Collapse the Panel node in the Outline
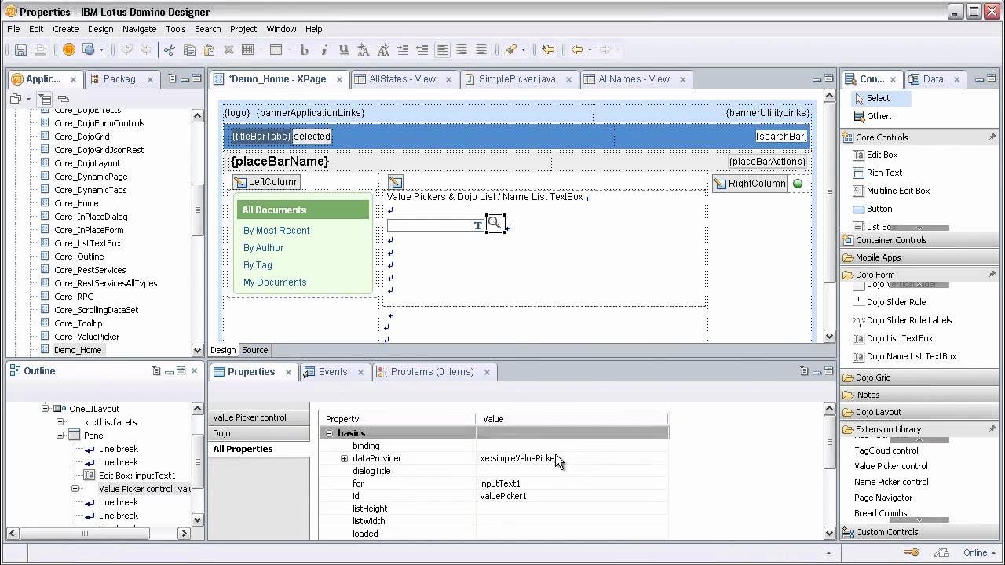The height and width of the screenshot is (565, 1005). coord(60,436)
